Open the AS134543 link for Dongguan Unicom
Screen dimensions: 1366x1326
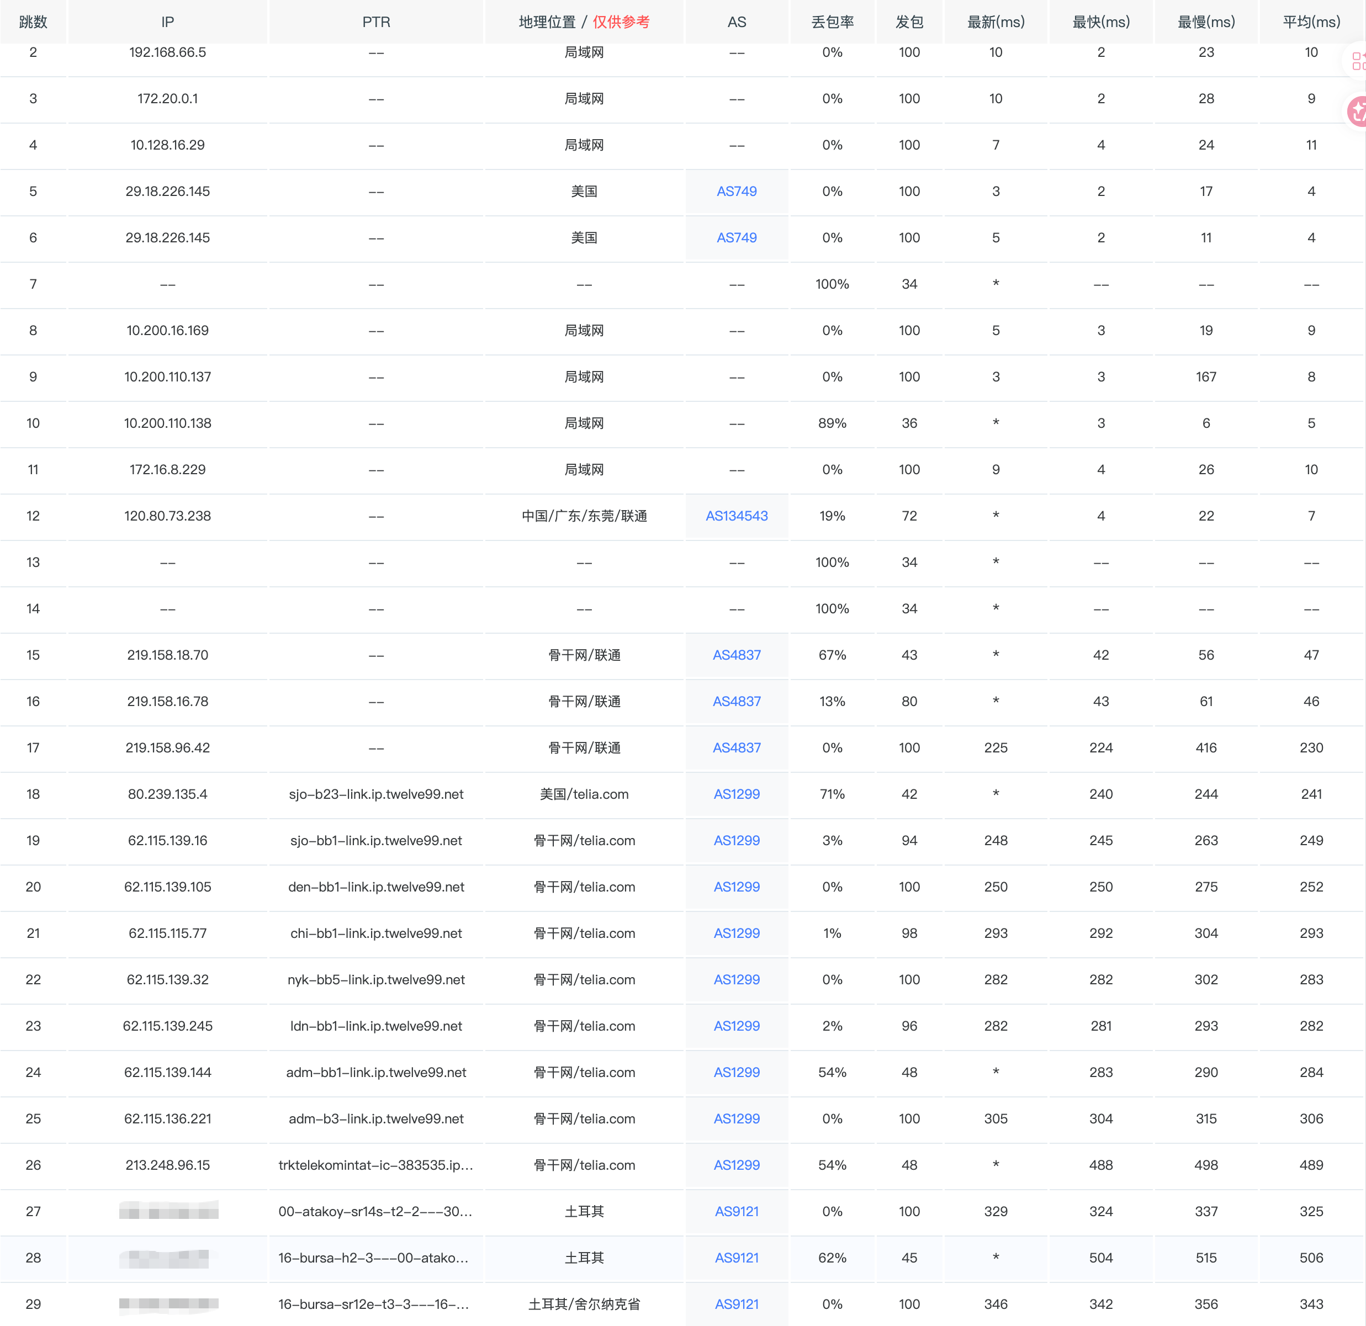pyautogui.click(x=736, y=516)
